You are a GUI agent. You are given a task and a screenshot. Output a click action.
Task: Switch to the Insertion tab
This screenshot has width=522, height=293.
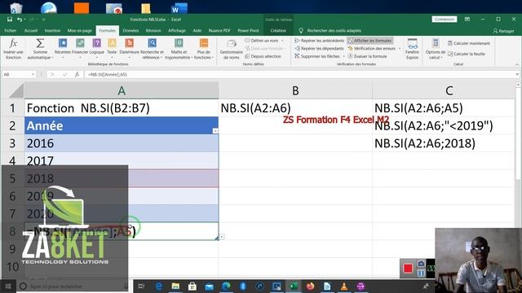pos(52,31)
